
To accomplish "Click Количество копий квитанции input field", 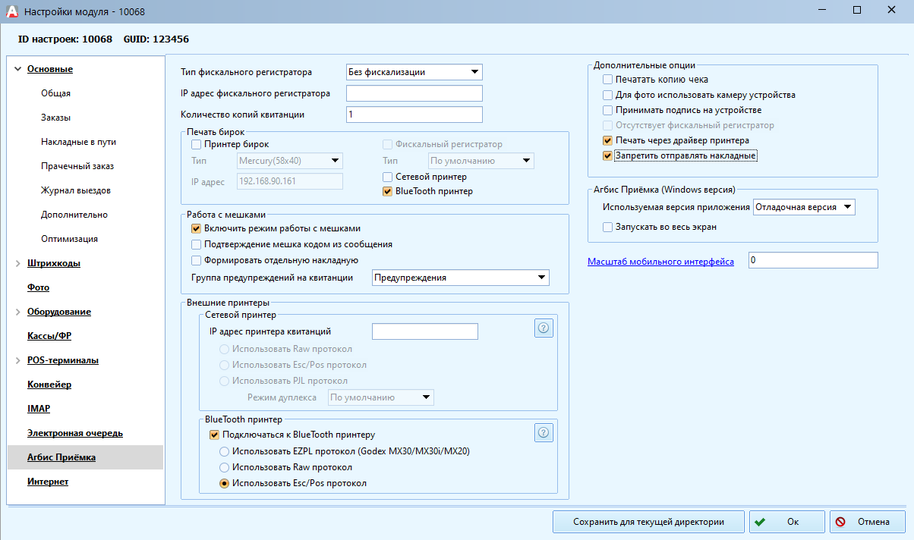I will pyautogui.click(x=414, y=115).
